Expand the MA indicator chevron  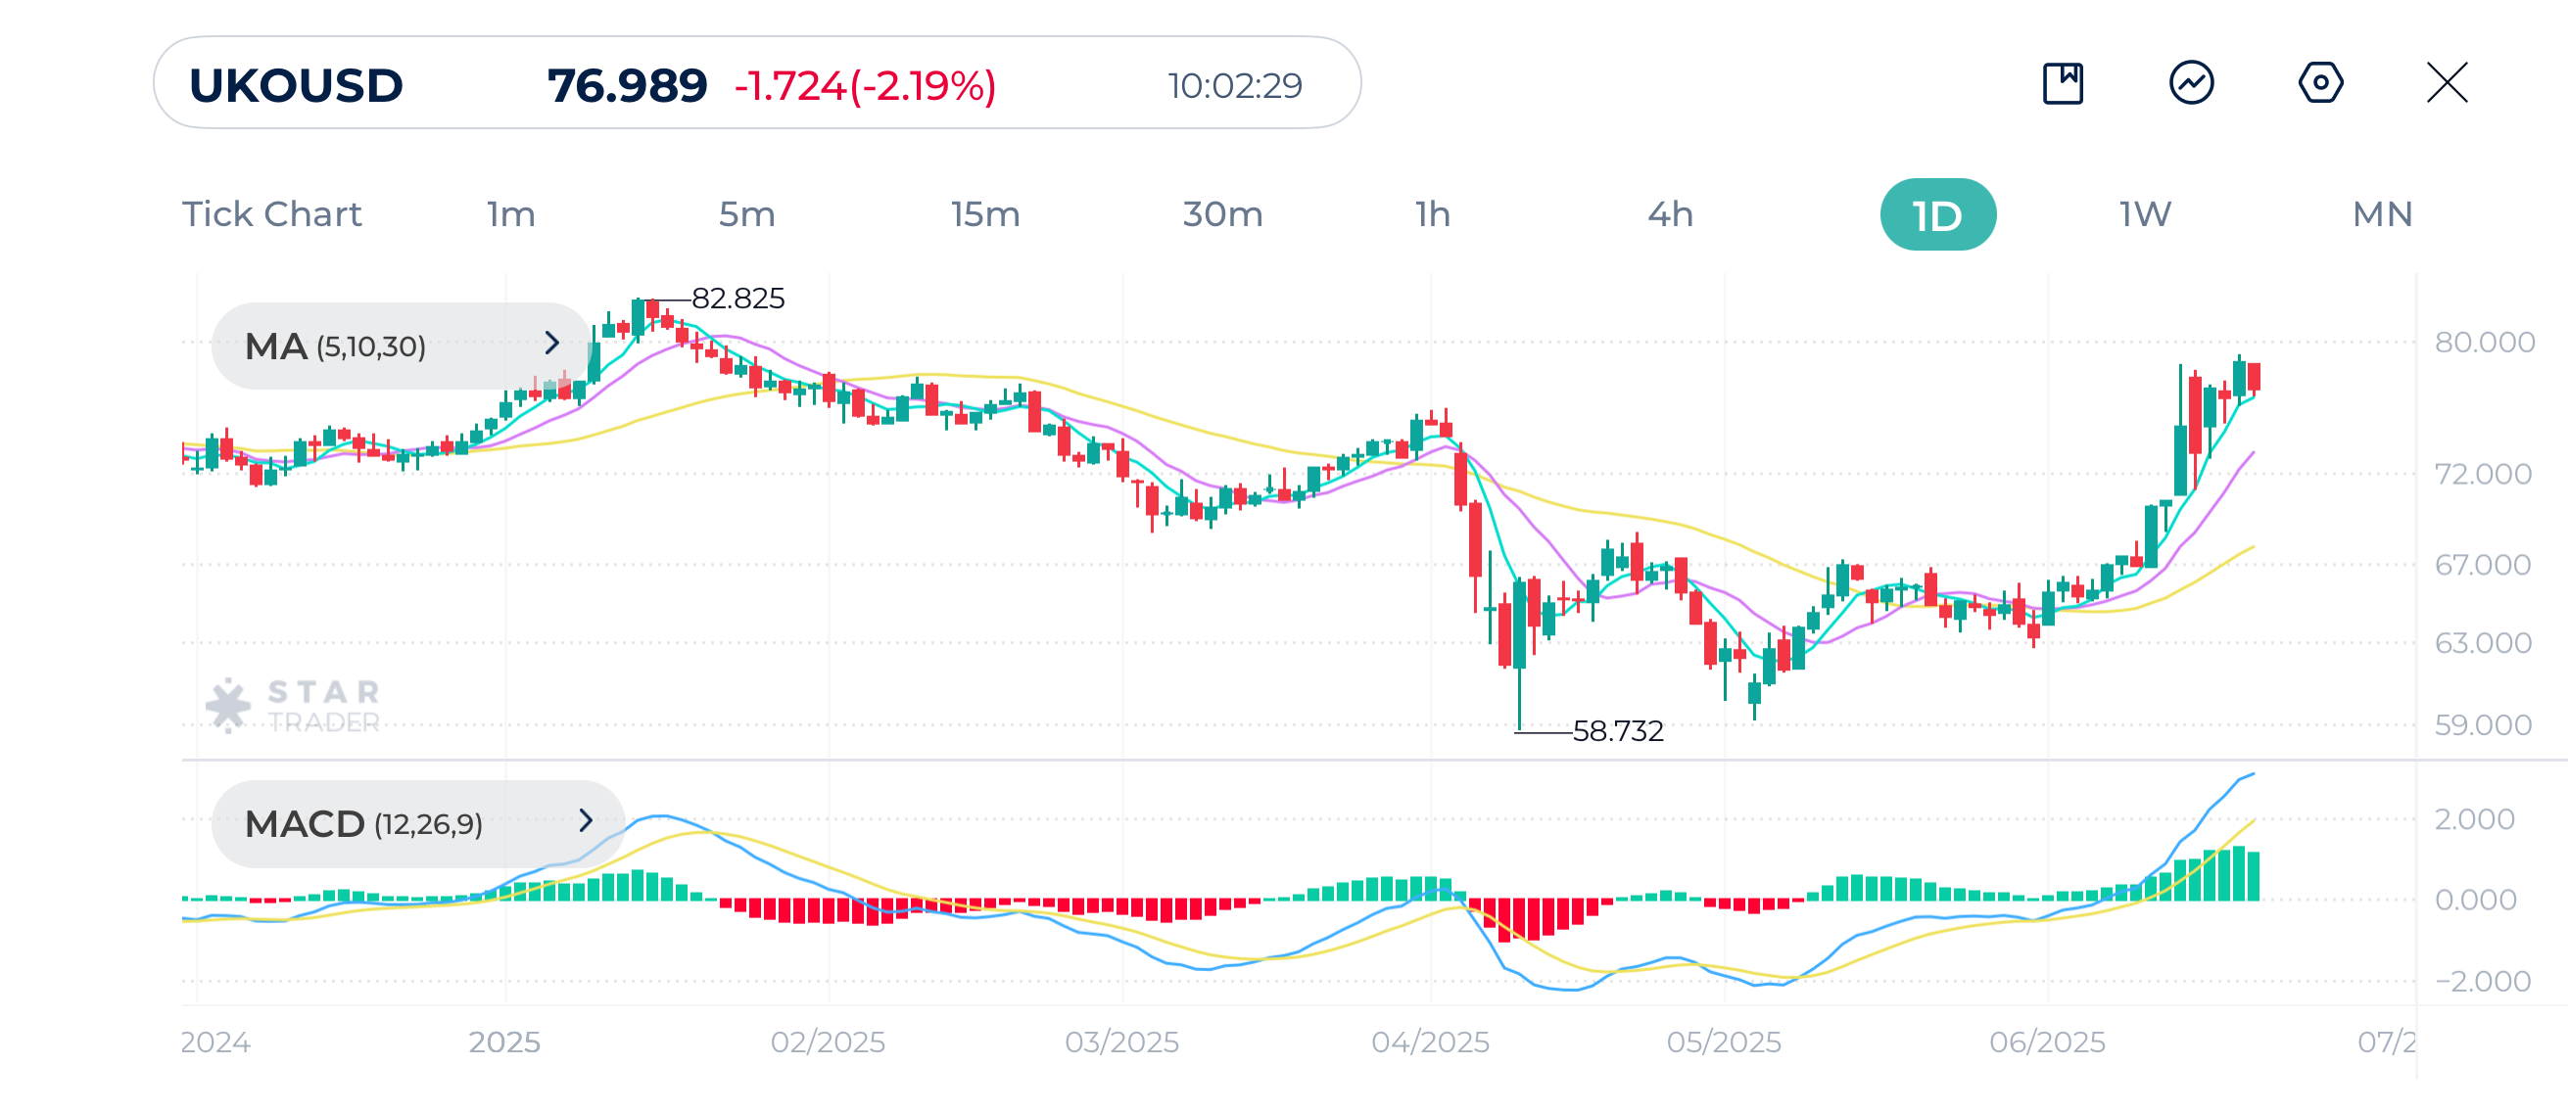[x=552, y=344]
